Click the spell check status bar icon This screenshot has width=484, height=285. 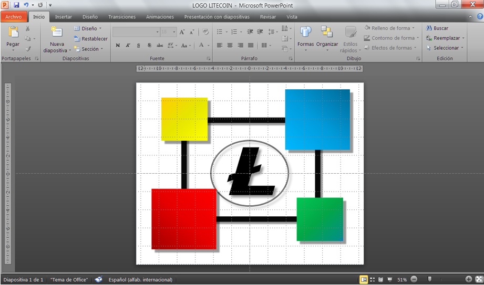[x=98, y=279]
